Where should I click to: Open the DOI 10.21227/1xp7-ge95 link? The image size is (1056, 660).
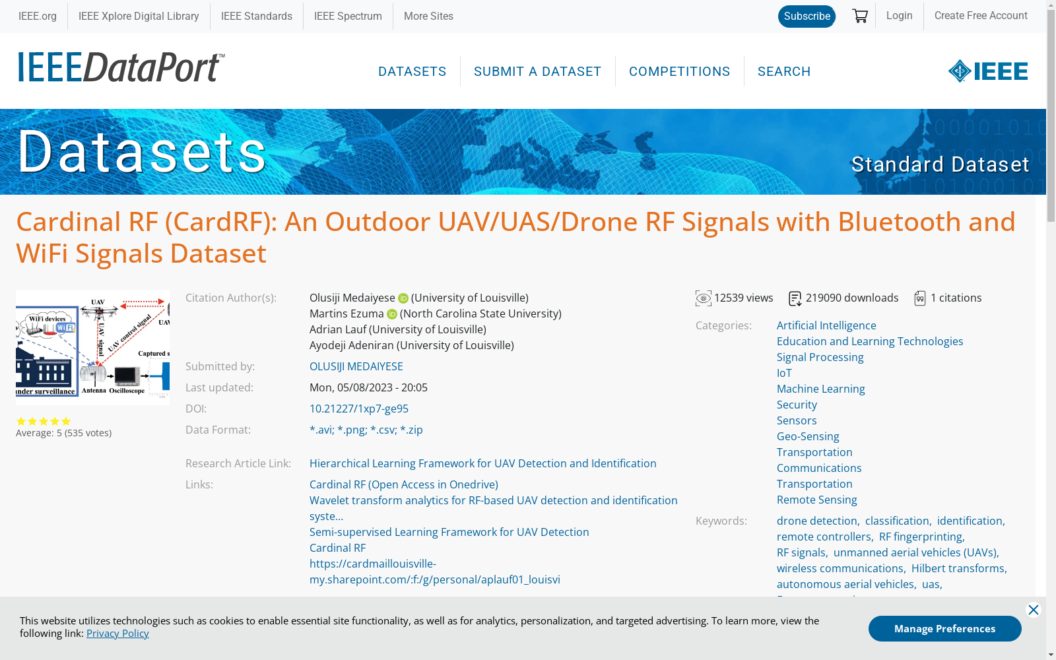tap(359, 409)
